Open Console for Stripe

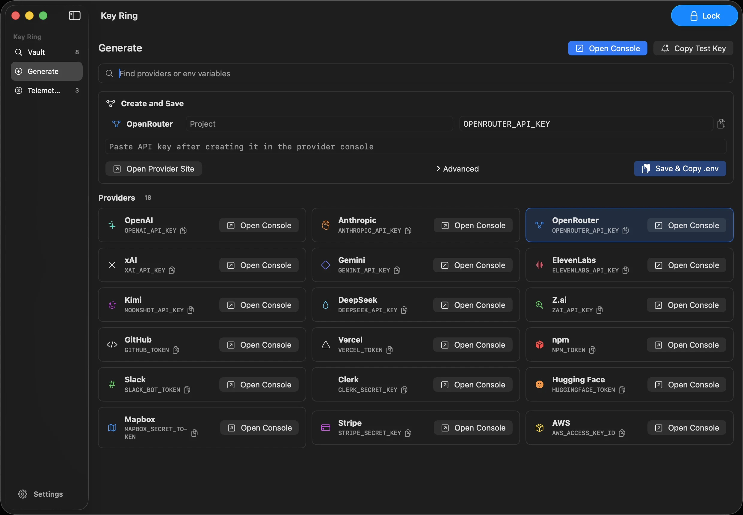[473, 428]
